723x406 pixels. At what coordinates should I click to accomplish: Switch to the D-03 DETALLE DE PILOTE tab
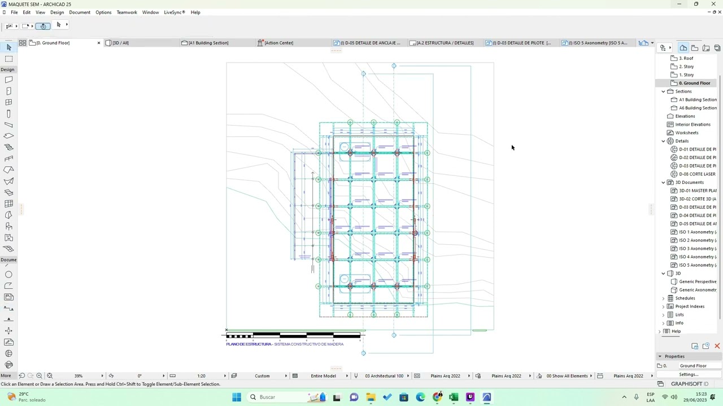tap(522, 43)
